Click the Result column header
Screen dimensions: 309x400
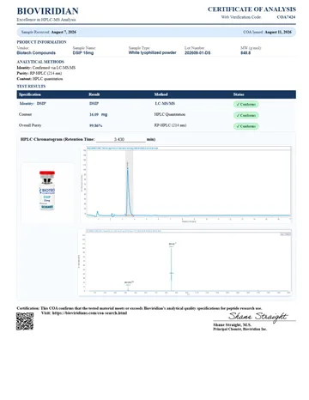94,94
